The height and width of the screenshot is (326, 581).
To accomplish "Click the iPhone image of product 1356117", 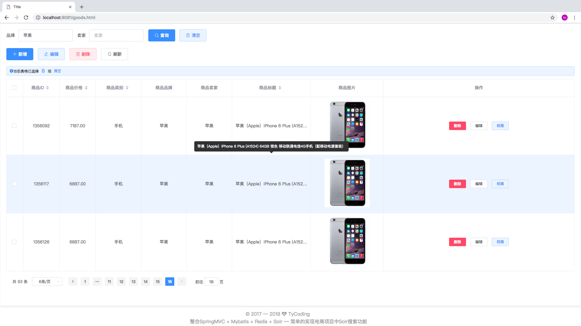I will click(x=347, y=183).
